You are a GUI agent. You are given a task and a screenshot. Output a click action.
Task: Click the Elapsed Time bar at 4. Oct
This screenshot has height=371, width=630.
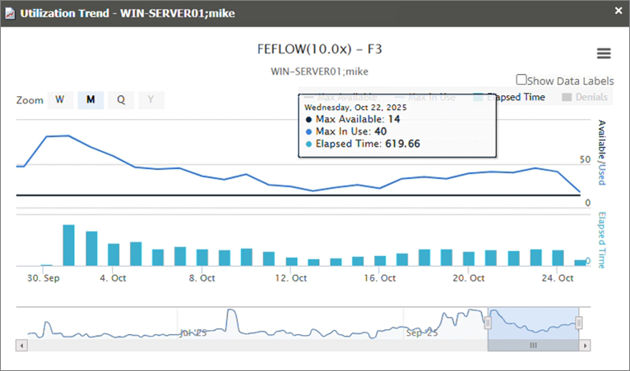(x=113, y=254)
